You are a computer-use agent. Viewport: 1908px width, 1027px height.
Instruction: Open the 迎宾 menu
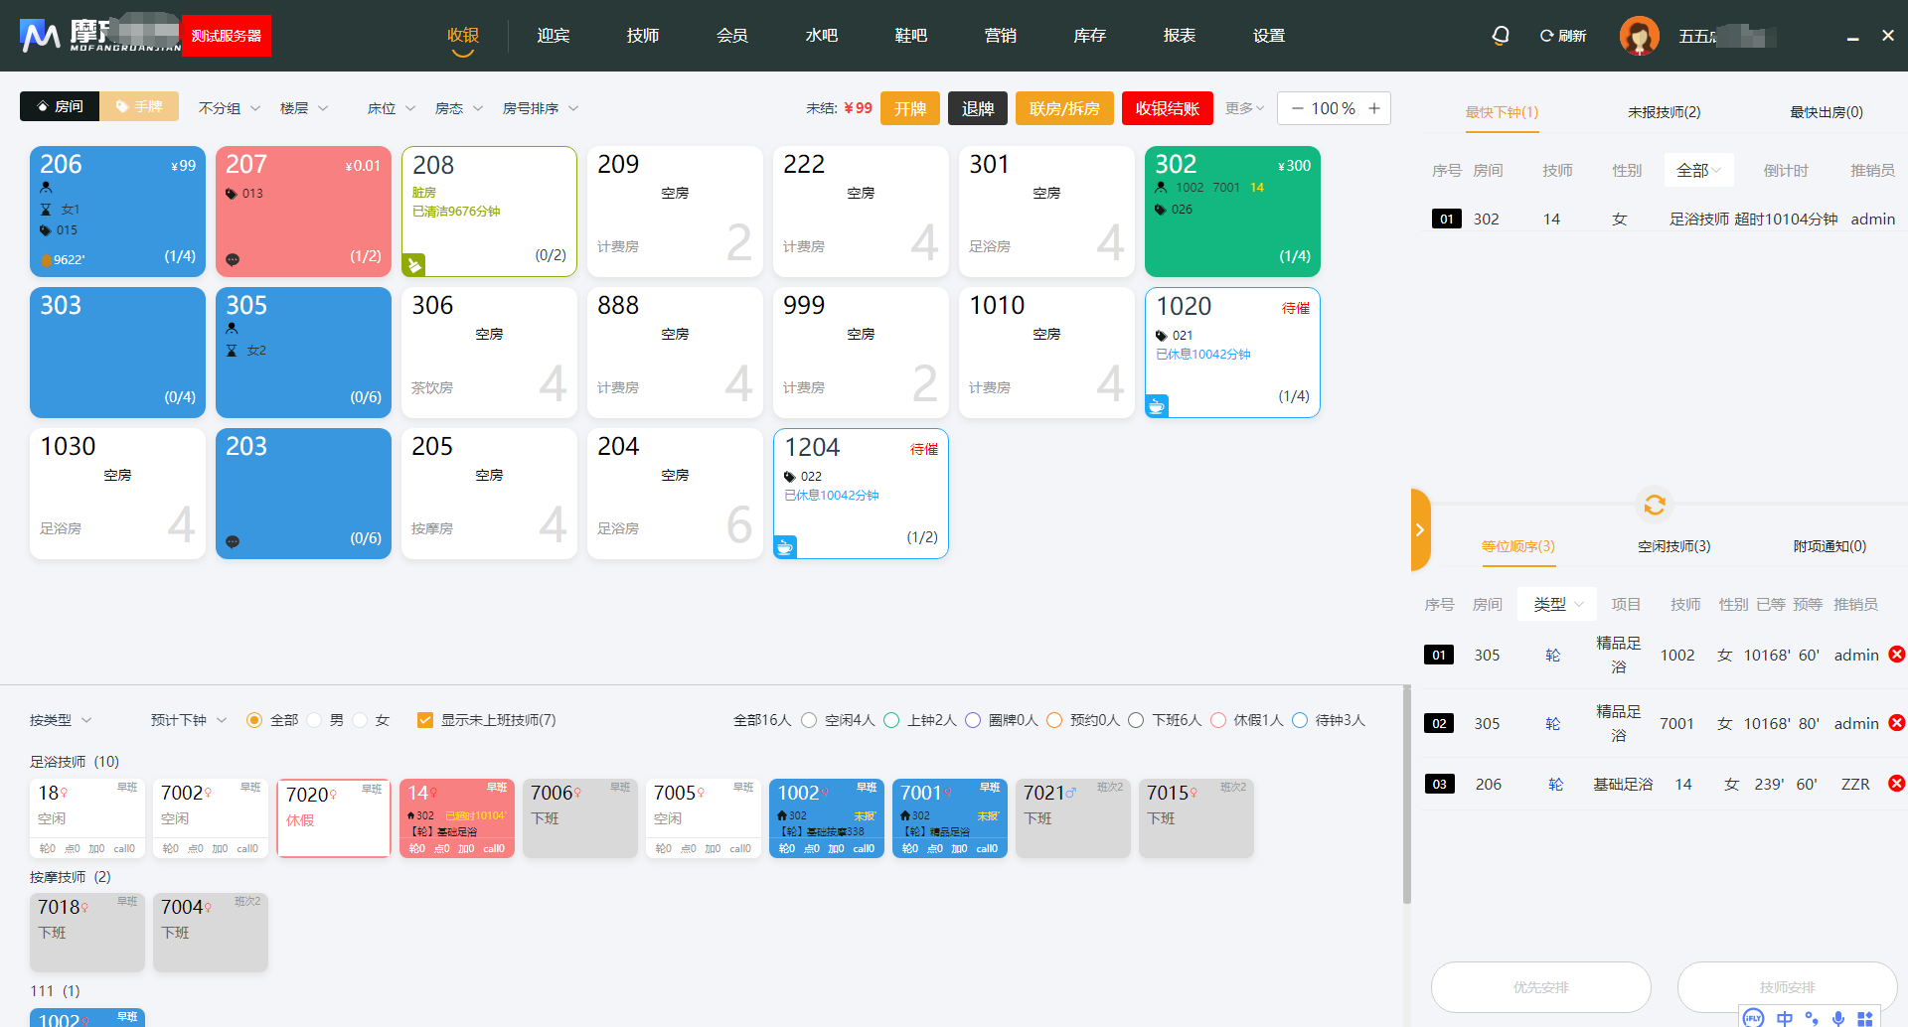[554, 36]
